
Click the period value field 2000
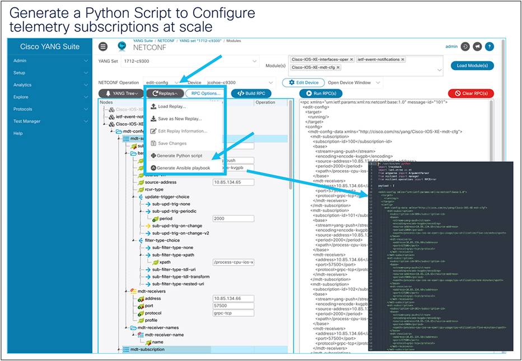234,219
